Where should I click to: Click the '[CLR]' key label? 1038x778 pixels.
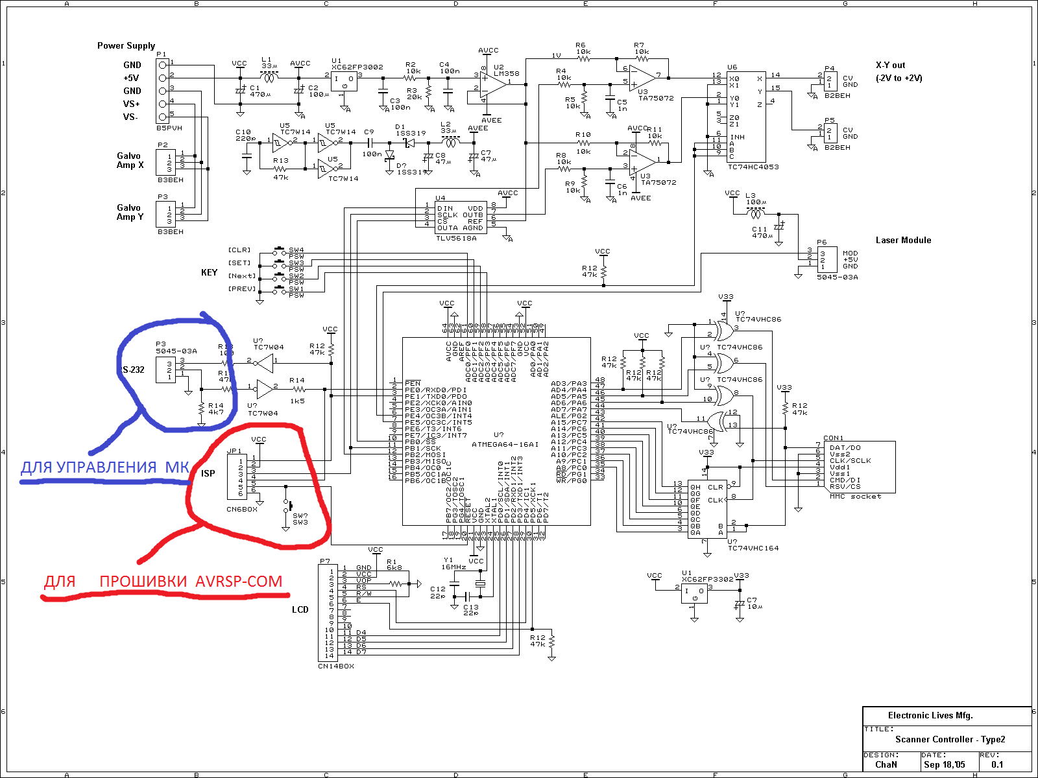239,250
